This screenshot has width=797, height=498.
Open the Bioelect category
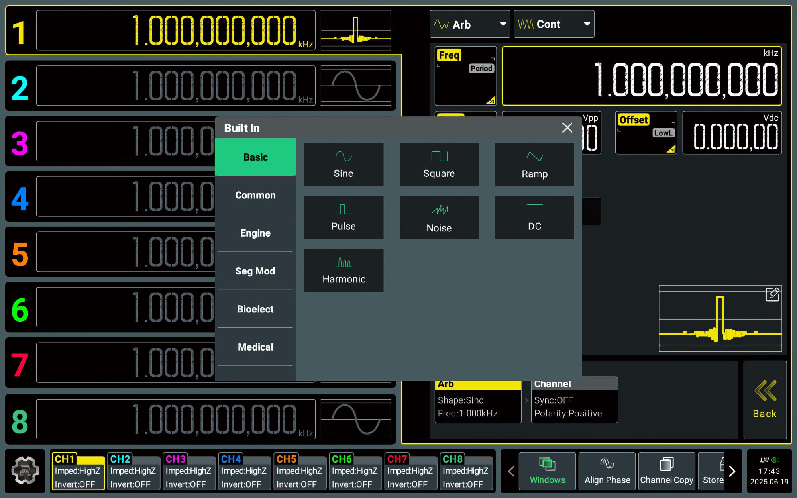[255, 309]
